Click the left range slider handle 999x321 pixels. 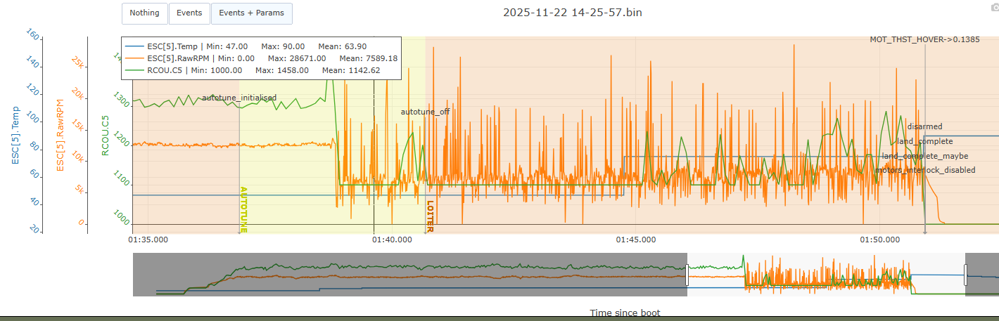click(x=687, y=275)
